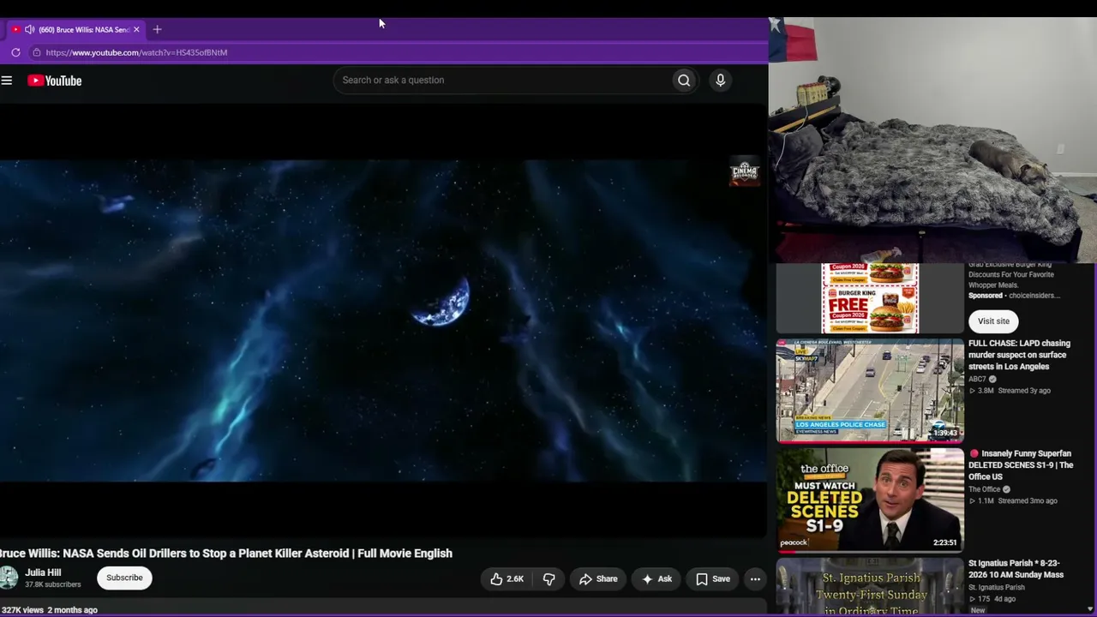Click the YouTube logo to go home
The height and width of the screenshot is (617, 1097).
tap(54, 81)
